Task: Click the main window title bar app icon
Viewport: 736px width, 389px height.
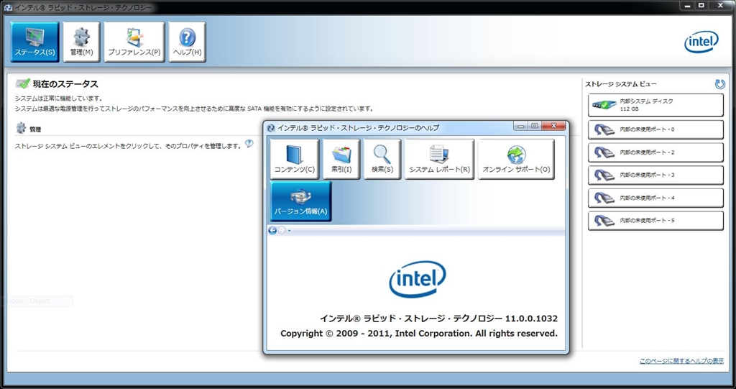Action: [x=7, y=7]
